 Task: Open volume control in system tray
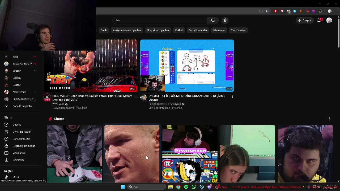pos(319,187)
